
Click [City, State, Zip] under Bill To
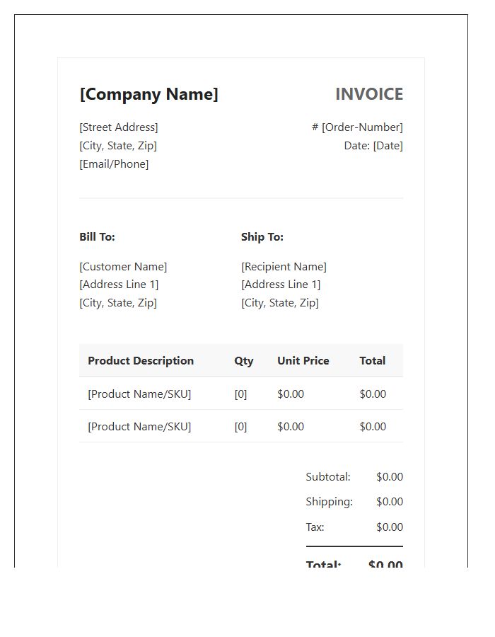tap(118, 303)
